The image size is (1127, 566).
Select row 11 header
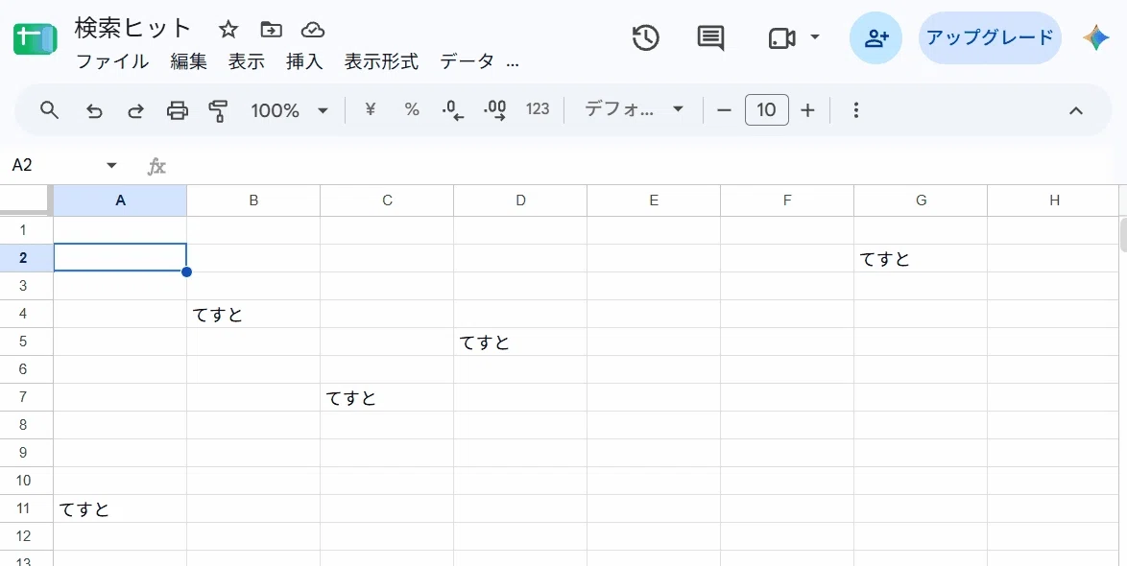tap(26, 508)
